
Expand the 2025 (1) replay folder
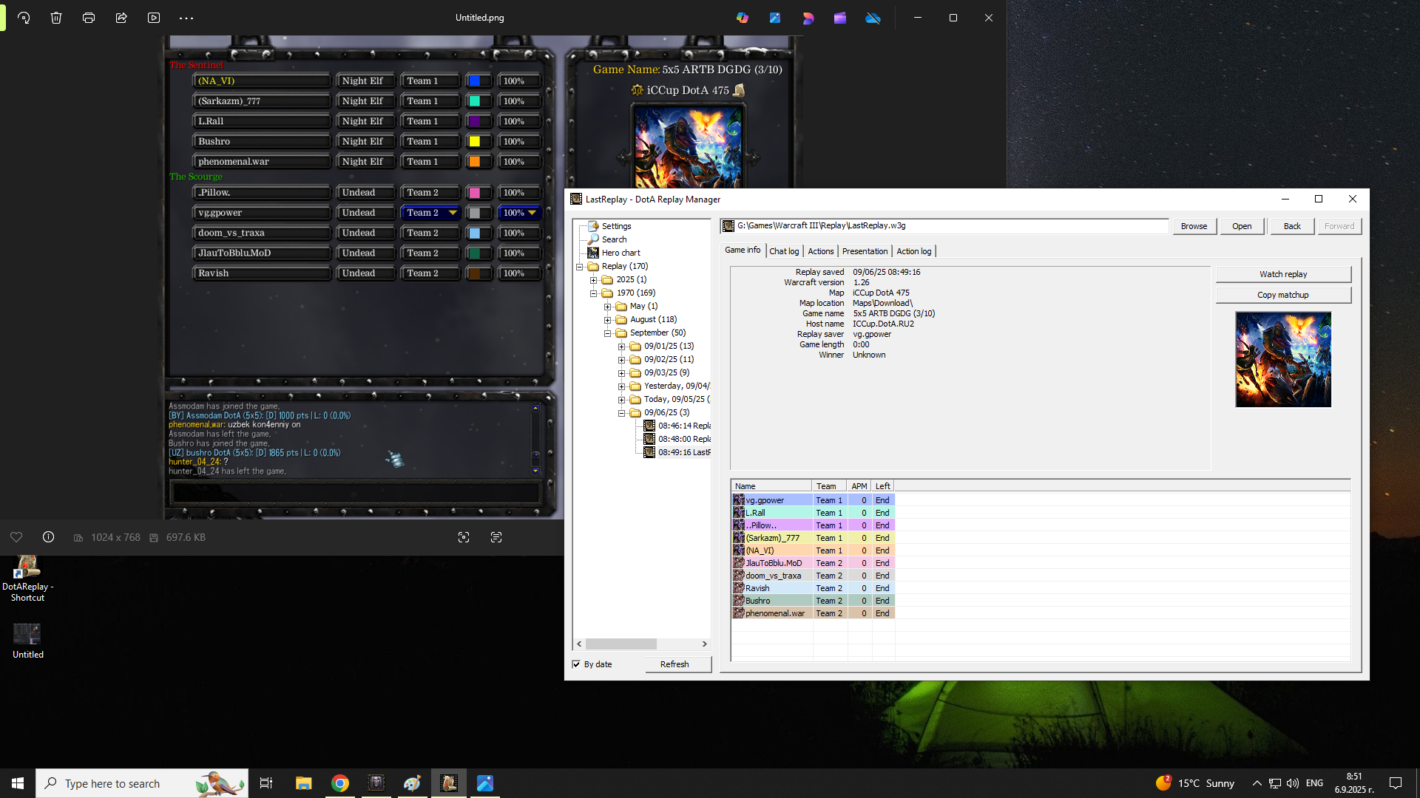pyautogui.click(x=594, y=280)
